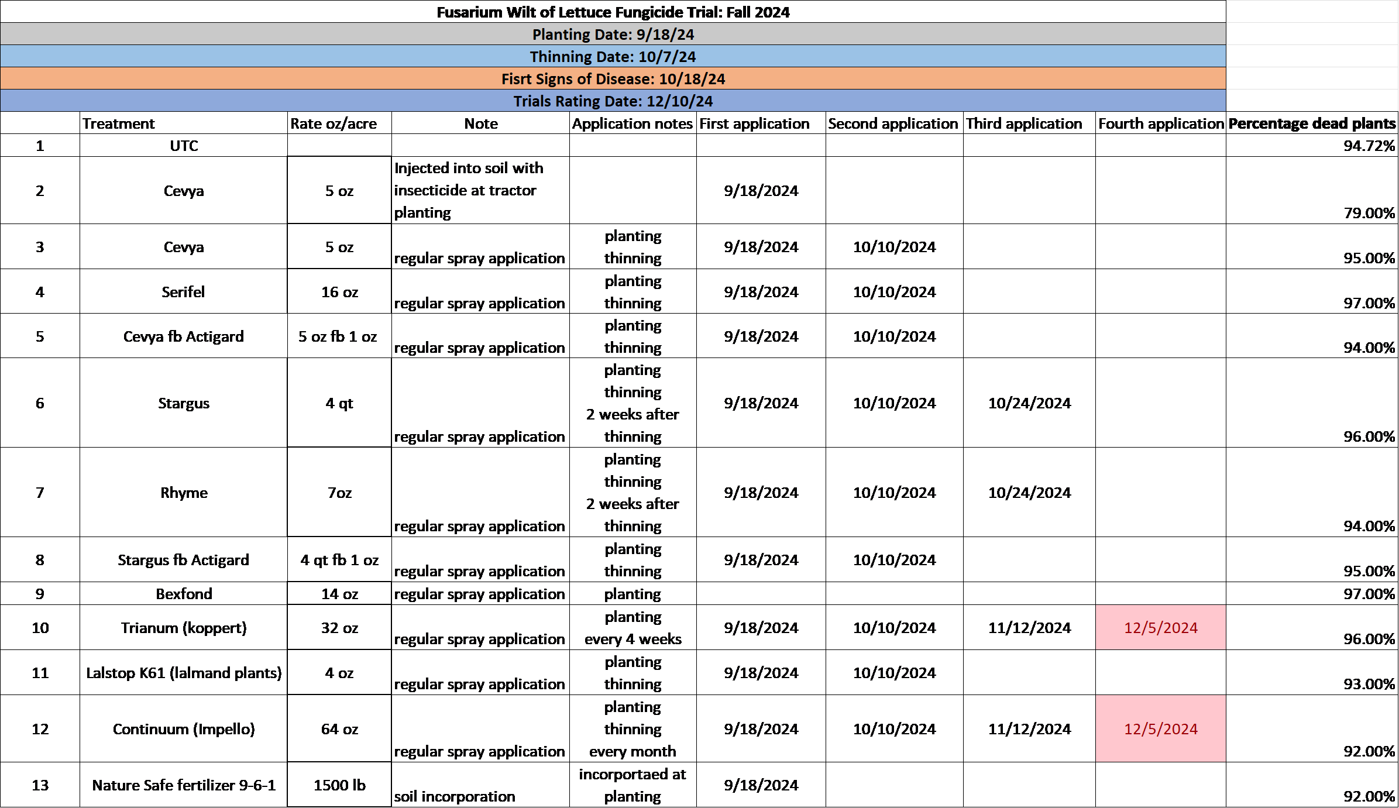The width and height of the screenshot is (1399, 808).
Task: Select the 'Bexfond' treatment cell
Action: (184, 593)
